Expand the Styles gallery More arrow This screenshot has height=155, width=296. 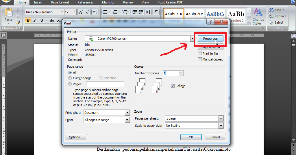pos(249,22)
